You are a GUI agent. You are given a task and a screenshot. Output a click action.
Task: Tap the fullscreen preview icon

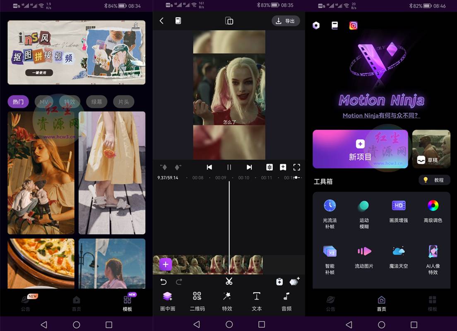[297, 167]
